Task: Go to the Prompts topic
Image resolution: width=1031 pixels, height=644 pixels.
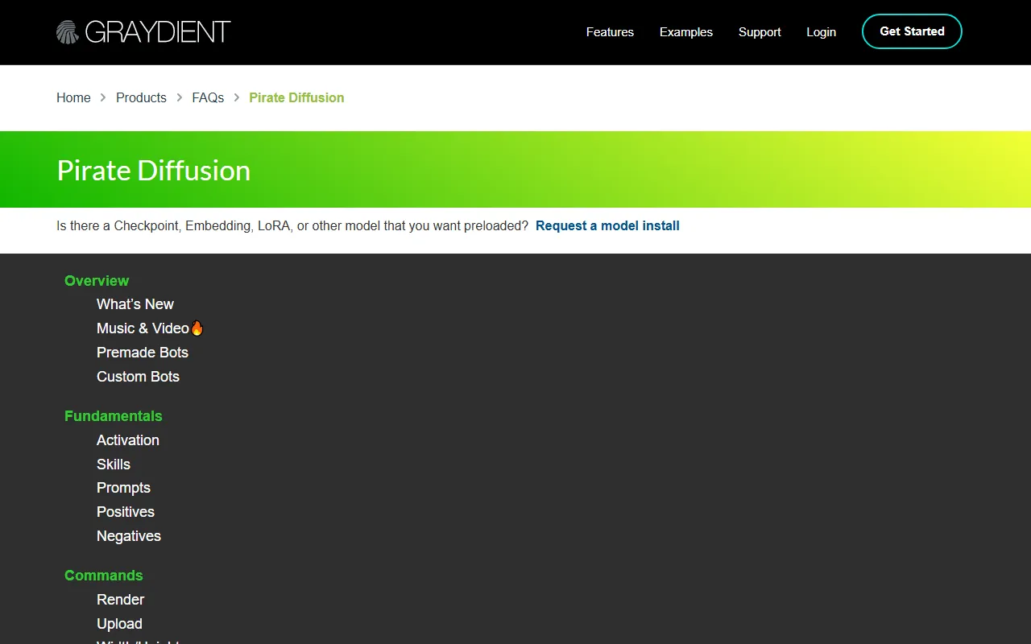Action: click(123, 488)
